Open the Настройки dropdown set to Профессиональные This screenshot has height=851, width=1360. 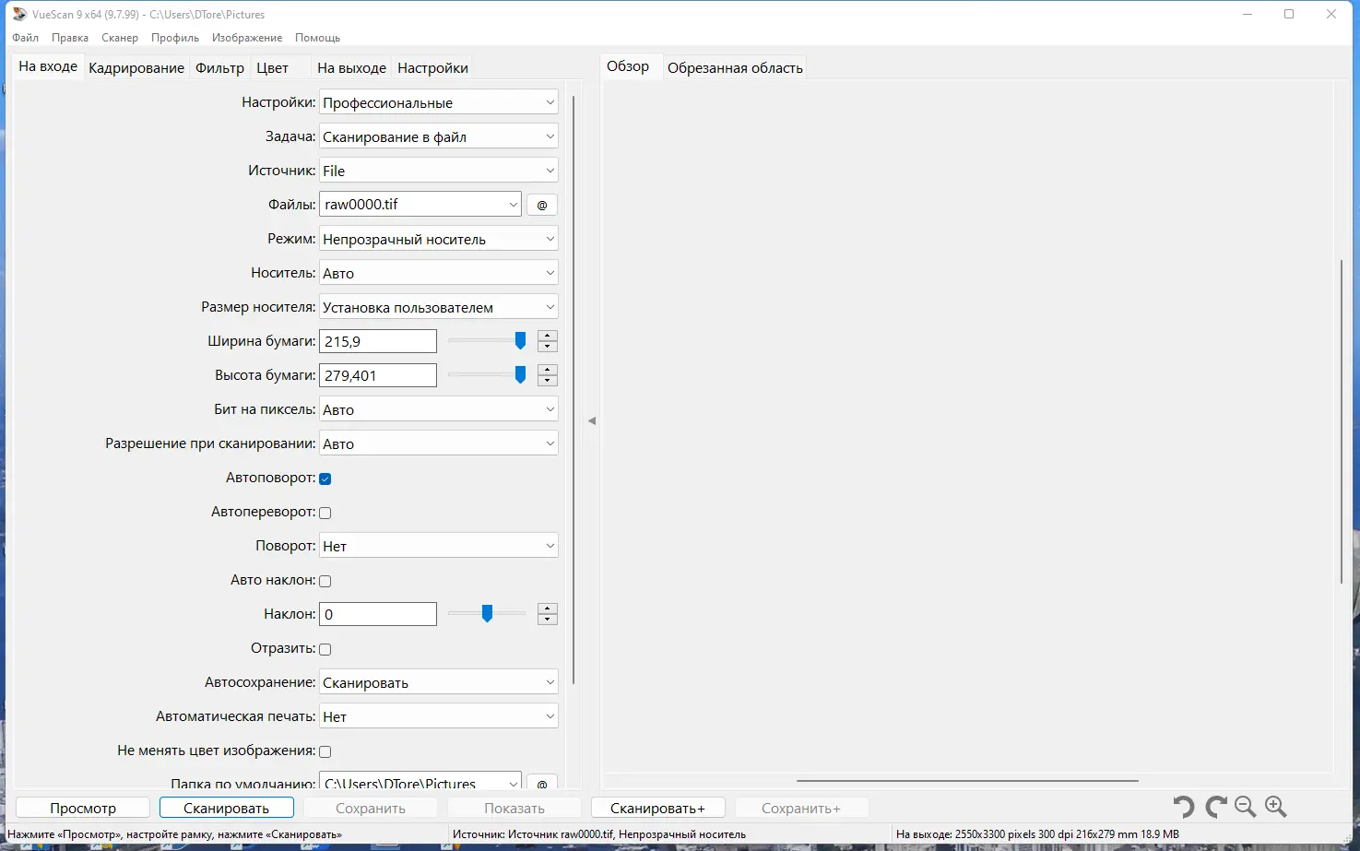coord(439,102)
